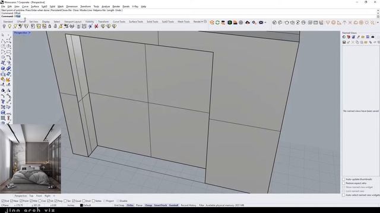
Task: Toggle Ortho mode in status bar
Action: (130, 205)
